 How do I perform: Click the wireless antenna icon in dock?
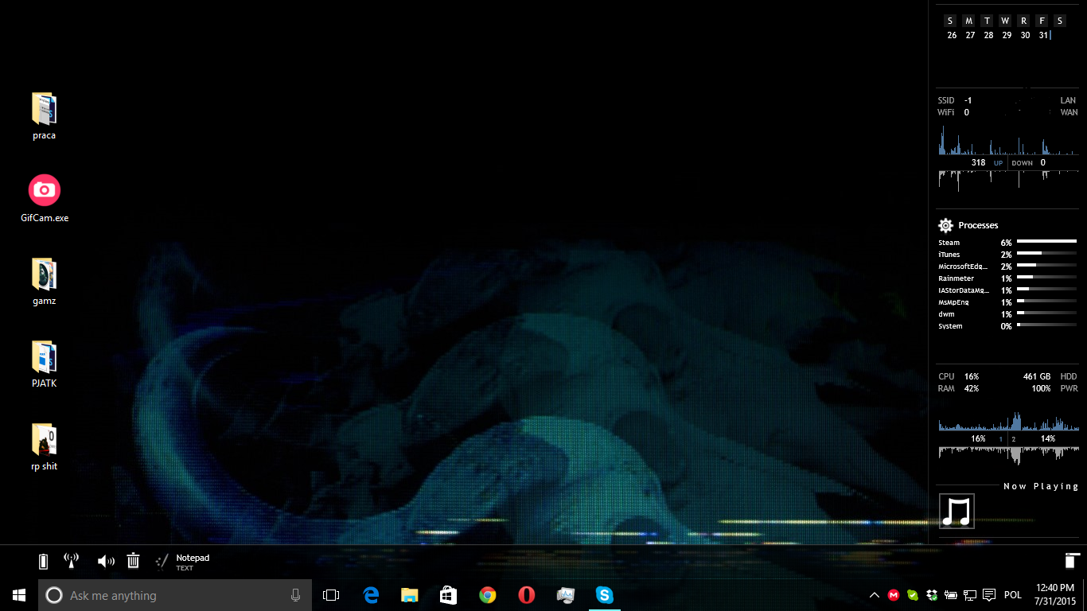71,562
